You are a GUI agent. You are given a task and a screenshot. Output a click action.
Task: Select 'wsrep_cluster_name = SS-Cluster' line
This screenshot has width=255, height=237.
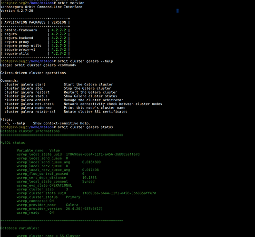coord(49,236)
